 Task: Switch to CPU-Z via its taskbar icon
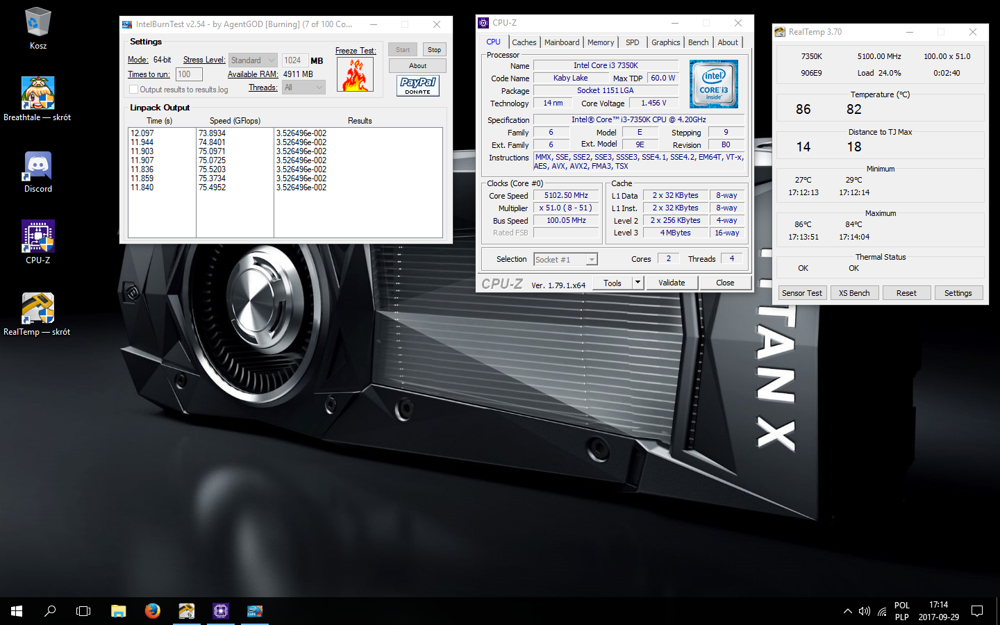221,611
